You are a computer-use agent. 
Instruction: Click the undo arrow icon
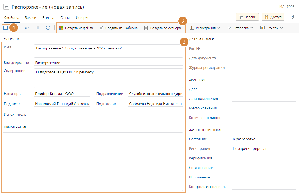(27, 28)
